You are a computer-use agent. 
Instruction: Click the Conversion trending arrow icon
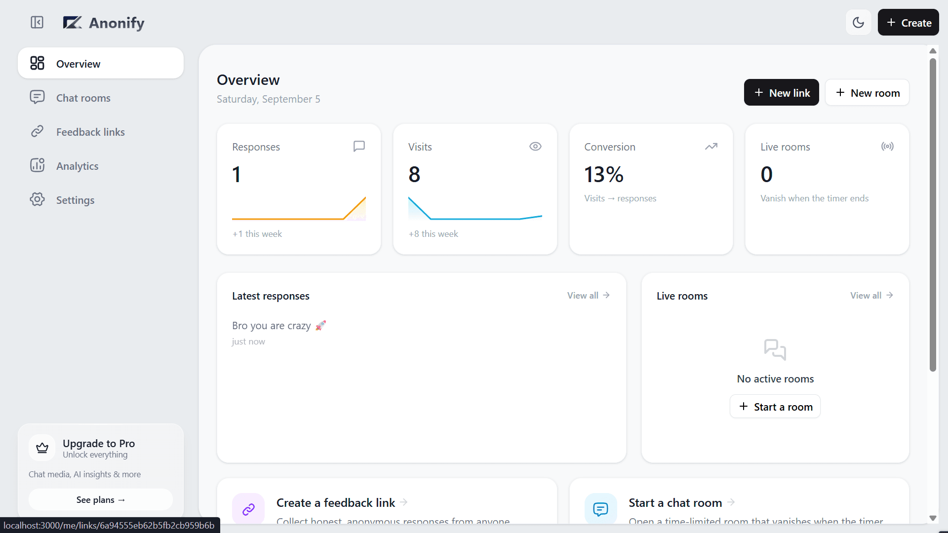pos(711,146)
